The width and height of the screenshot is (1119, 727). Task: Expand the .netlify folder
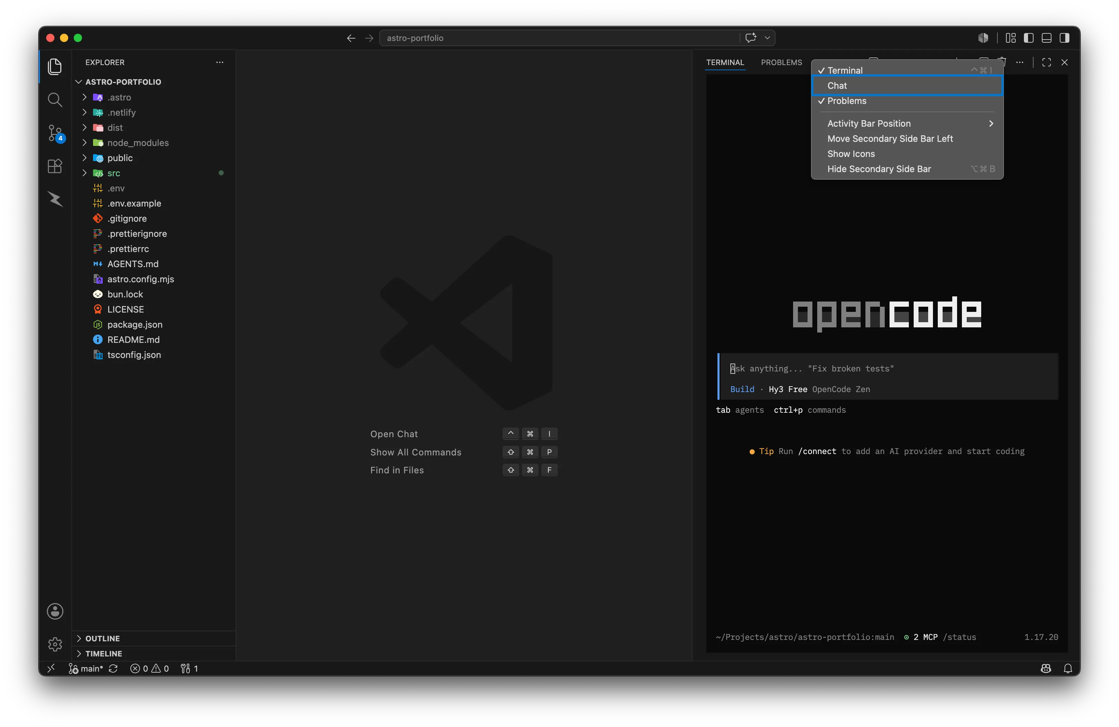[x=154, y=112]
